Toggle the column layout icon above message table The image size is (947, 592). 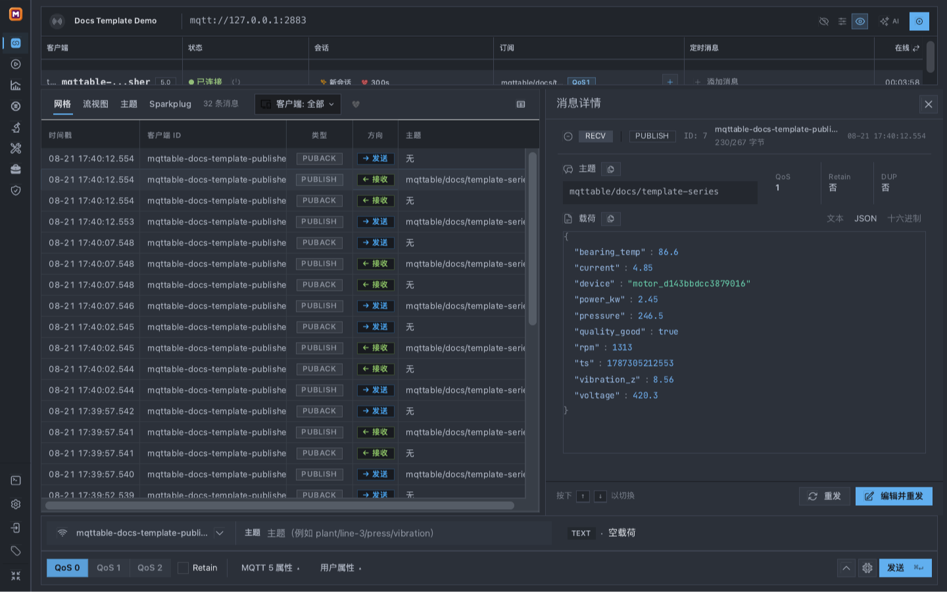click(x=521, y=104)
